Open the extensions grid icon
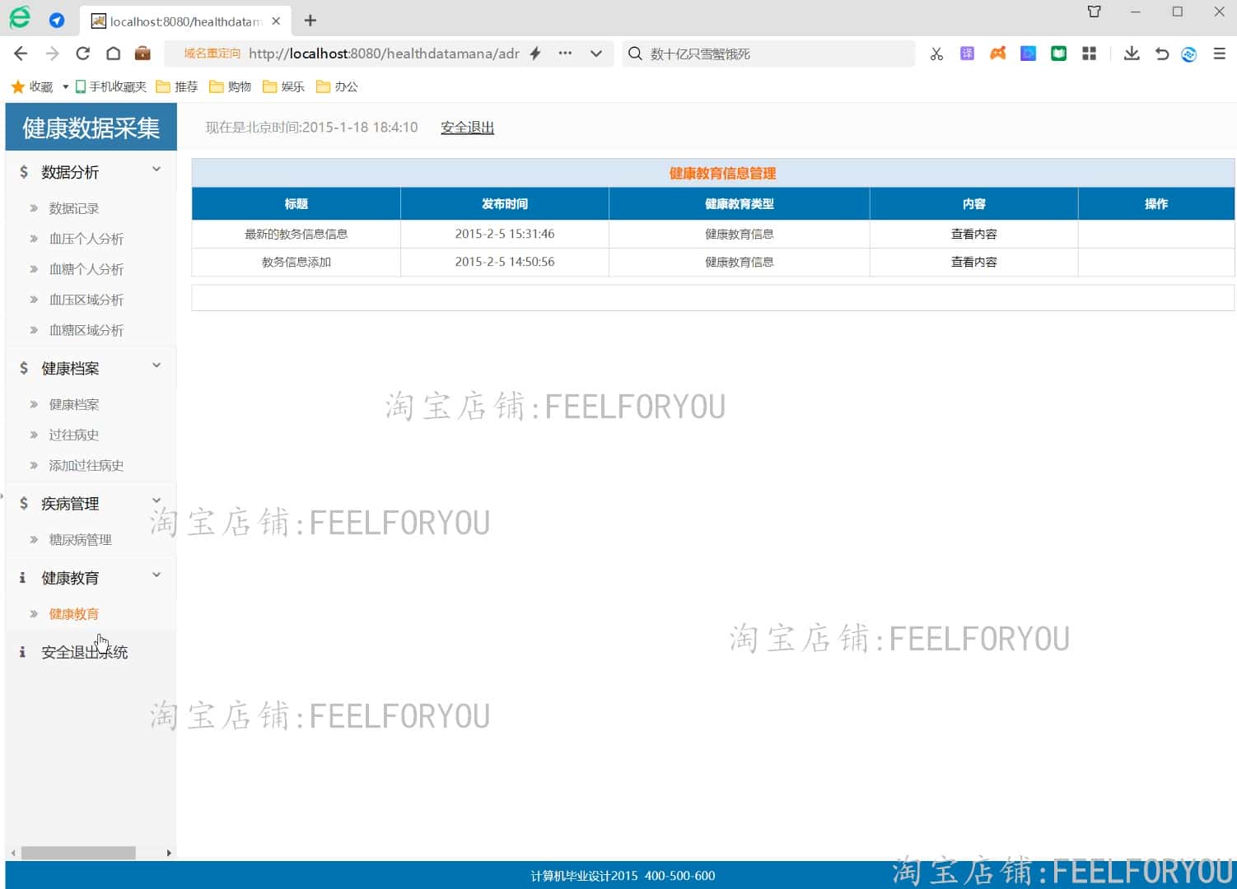The width and height of the screenshot is (1237, 889). [x=1089, y=54]
